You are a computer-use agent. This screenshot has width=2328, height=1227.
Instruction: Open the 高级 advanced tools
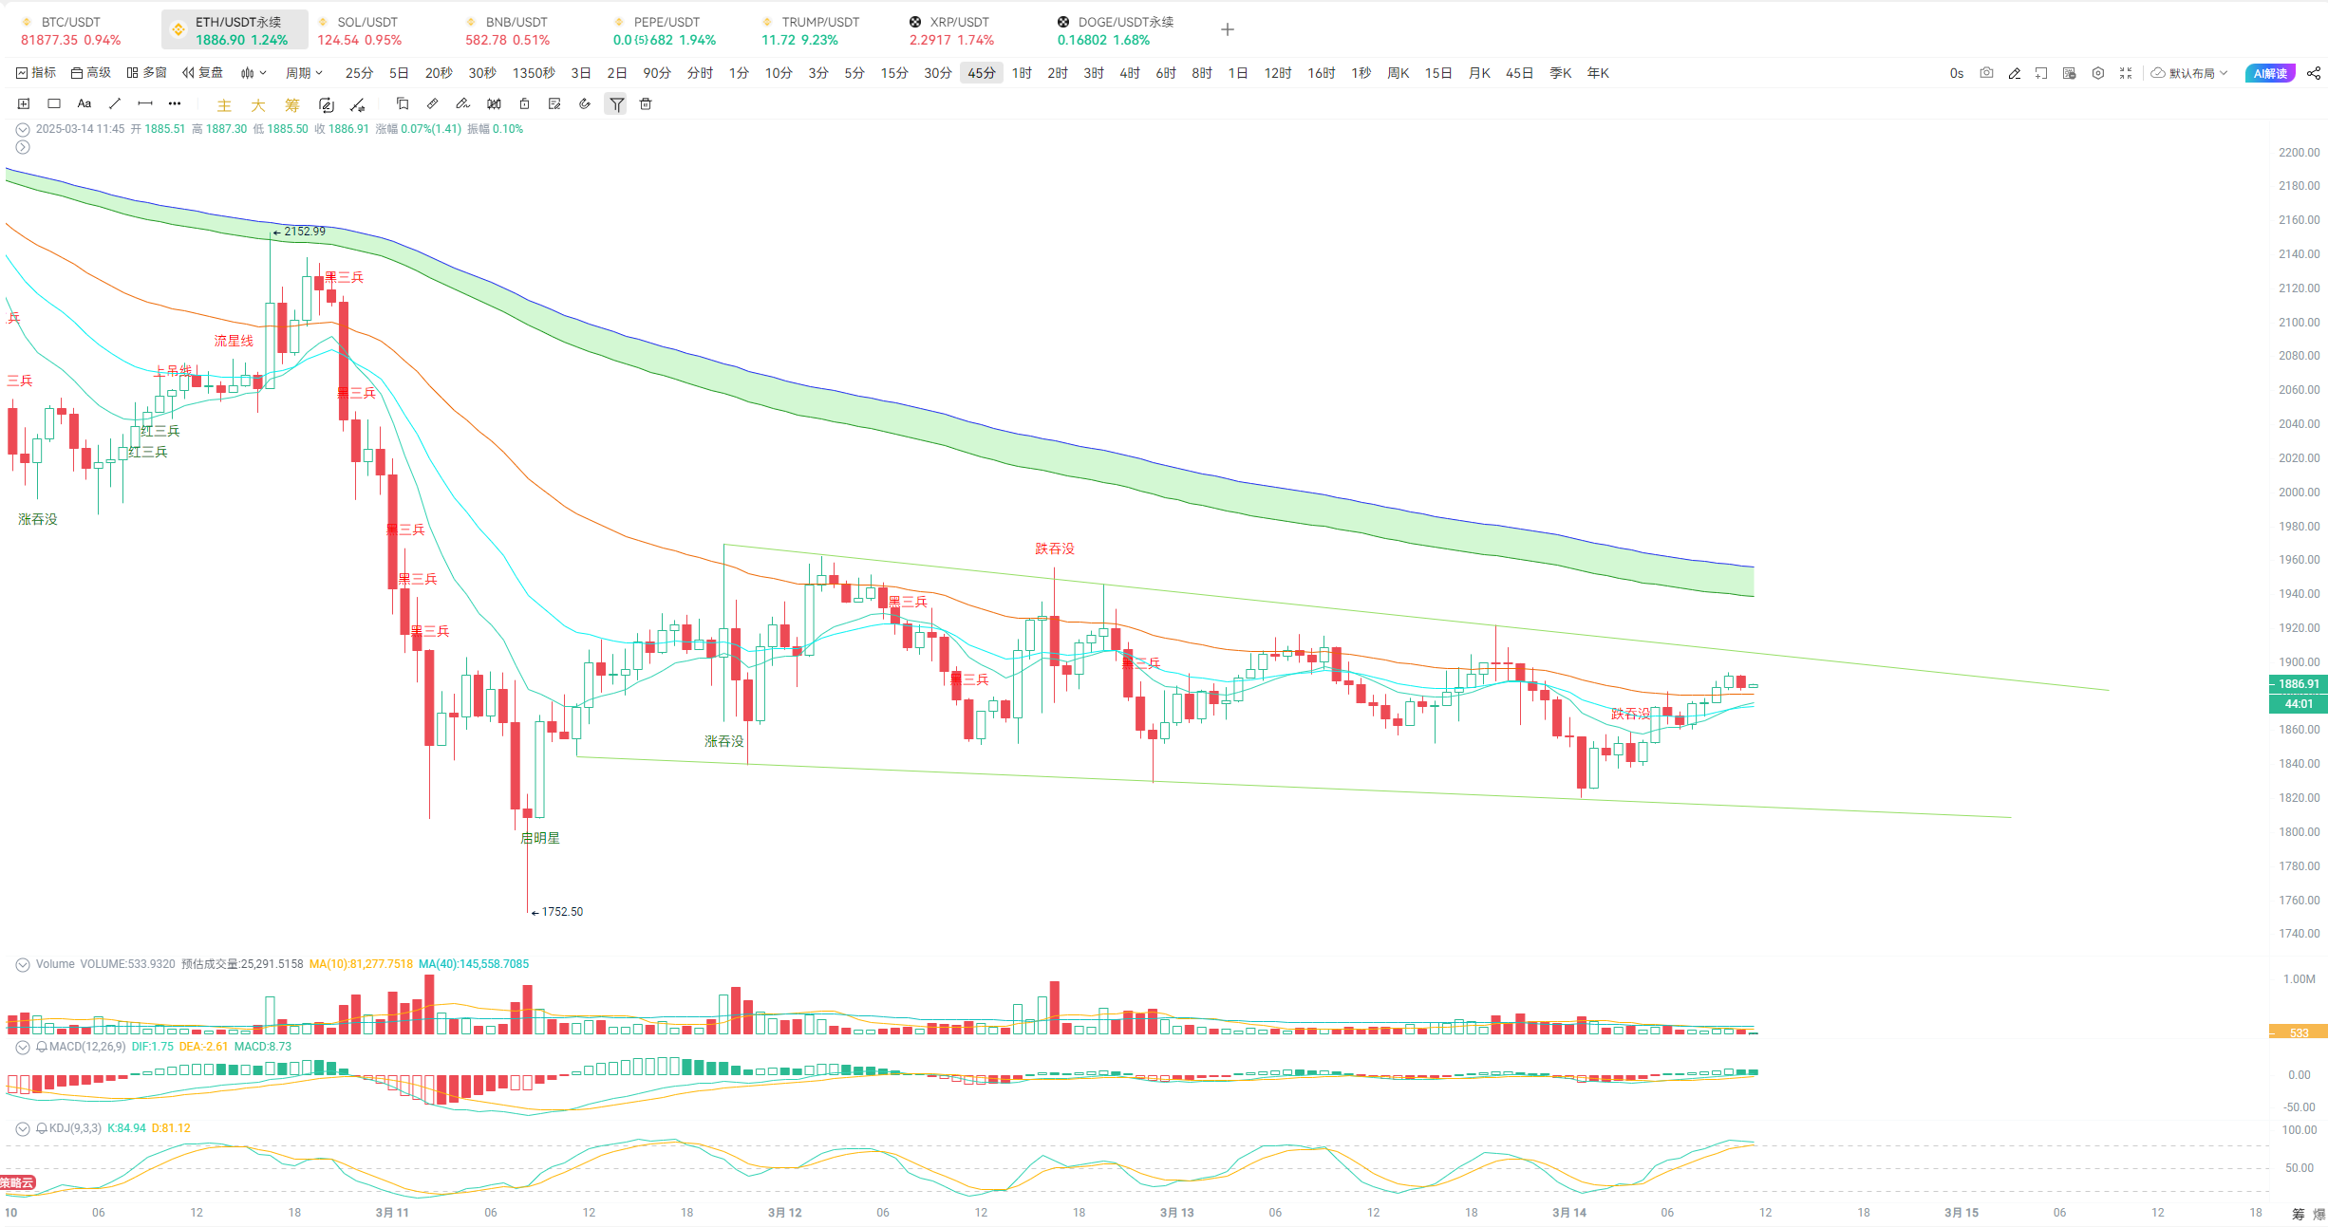91,73
